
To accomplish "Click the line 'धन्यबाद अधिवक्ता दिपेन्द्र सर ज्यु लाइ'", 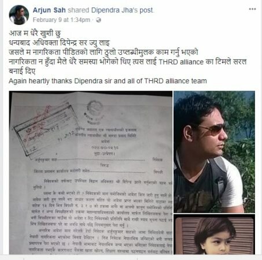I will [x=59, y=43].
